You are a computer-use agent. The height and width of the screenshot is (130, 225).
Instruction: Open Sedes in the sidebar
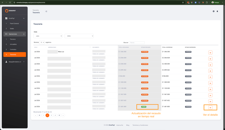coord(12,29)
